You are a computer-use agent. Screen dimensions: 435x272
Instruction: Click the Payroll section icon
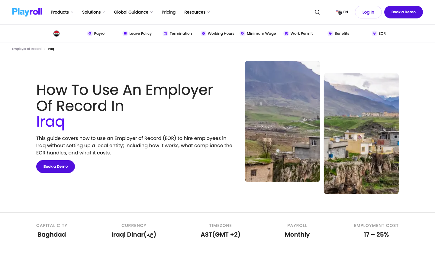pos(90,34)
